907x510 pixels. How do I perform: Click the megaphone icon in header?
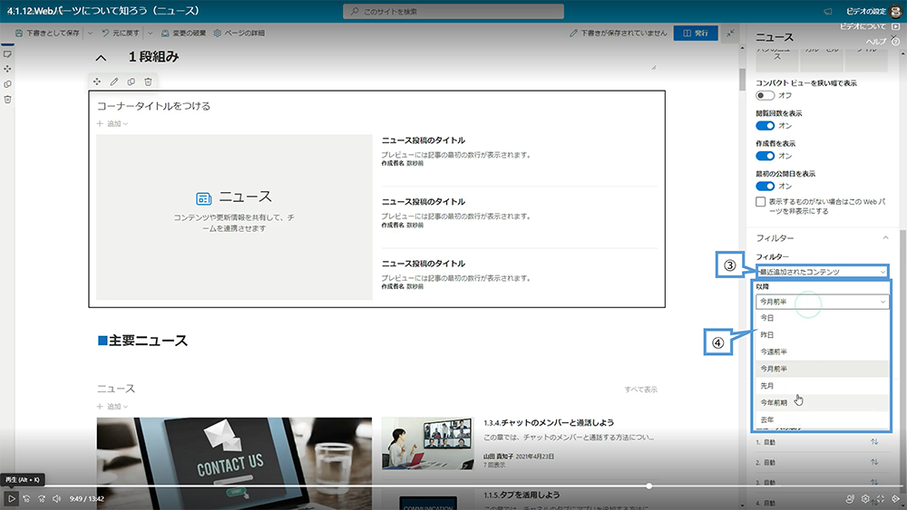pos(828,12)
